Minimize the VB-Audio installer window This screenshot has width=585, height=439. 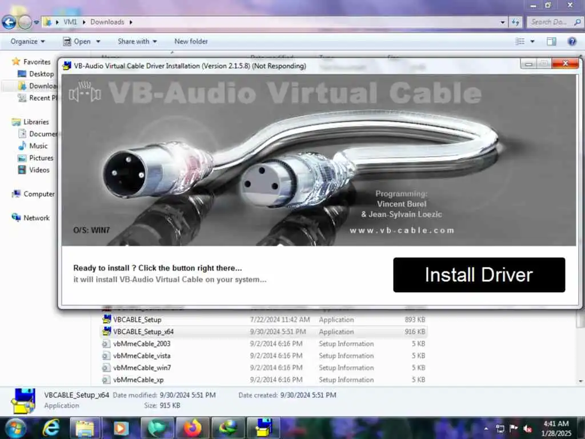[528, 64]
